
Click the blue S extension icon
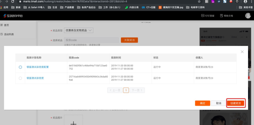225,1
